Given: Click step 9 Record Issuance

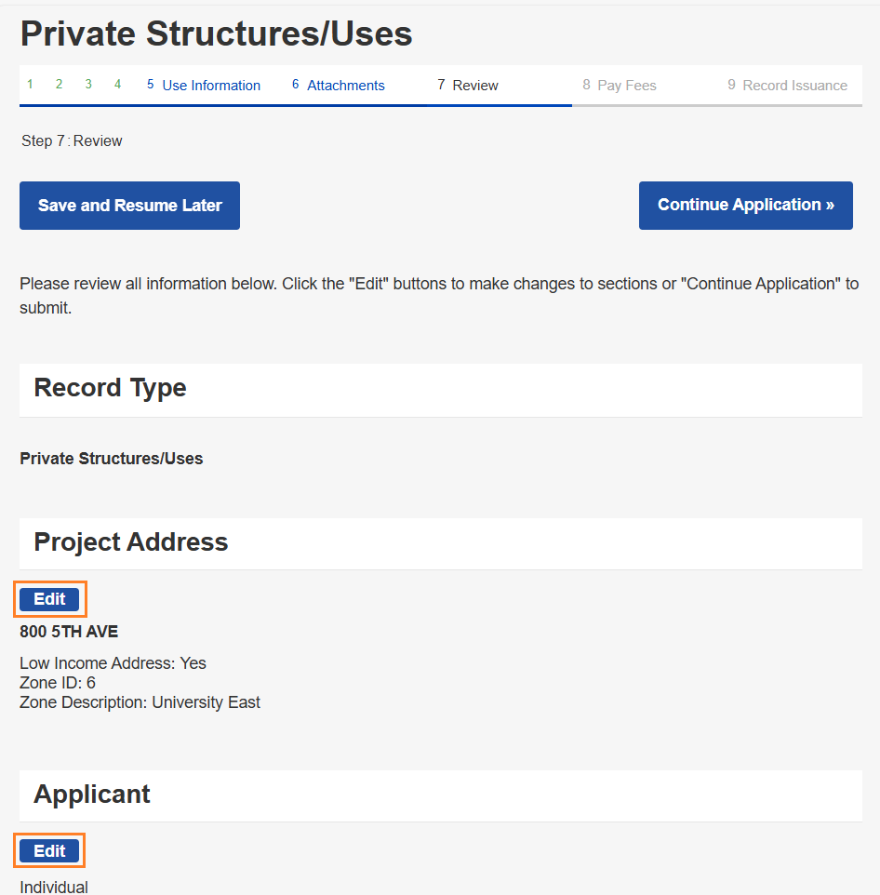Looking at the screenshot, I should (787, 86).
